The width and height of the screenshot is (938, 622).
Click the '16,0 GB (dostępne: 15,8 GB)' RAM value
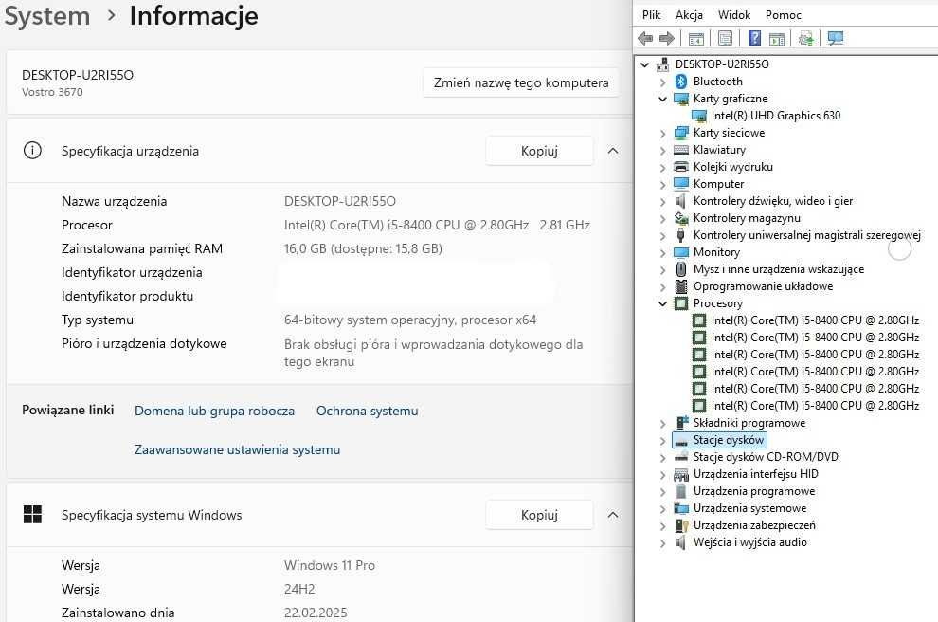click(363, 248)
